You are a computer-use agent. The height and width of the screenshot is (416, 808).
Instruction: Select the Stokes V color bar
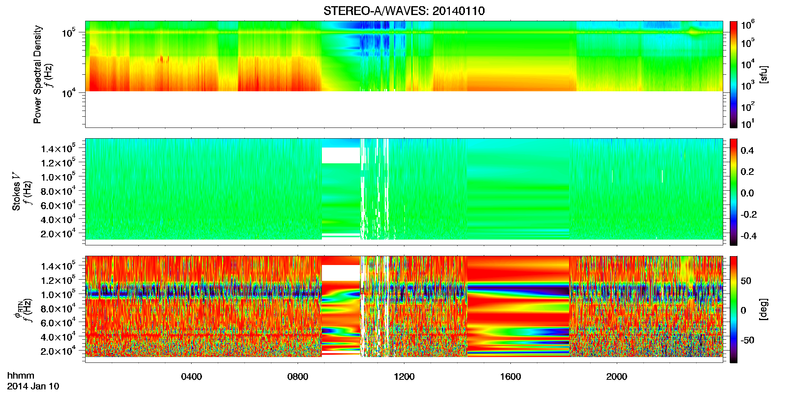click(x=734, y=192)
